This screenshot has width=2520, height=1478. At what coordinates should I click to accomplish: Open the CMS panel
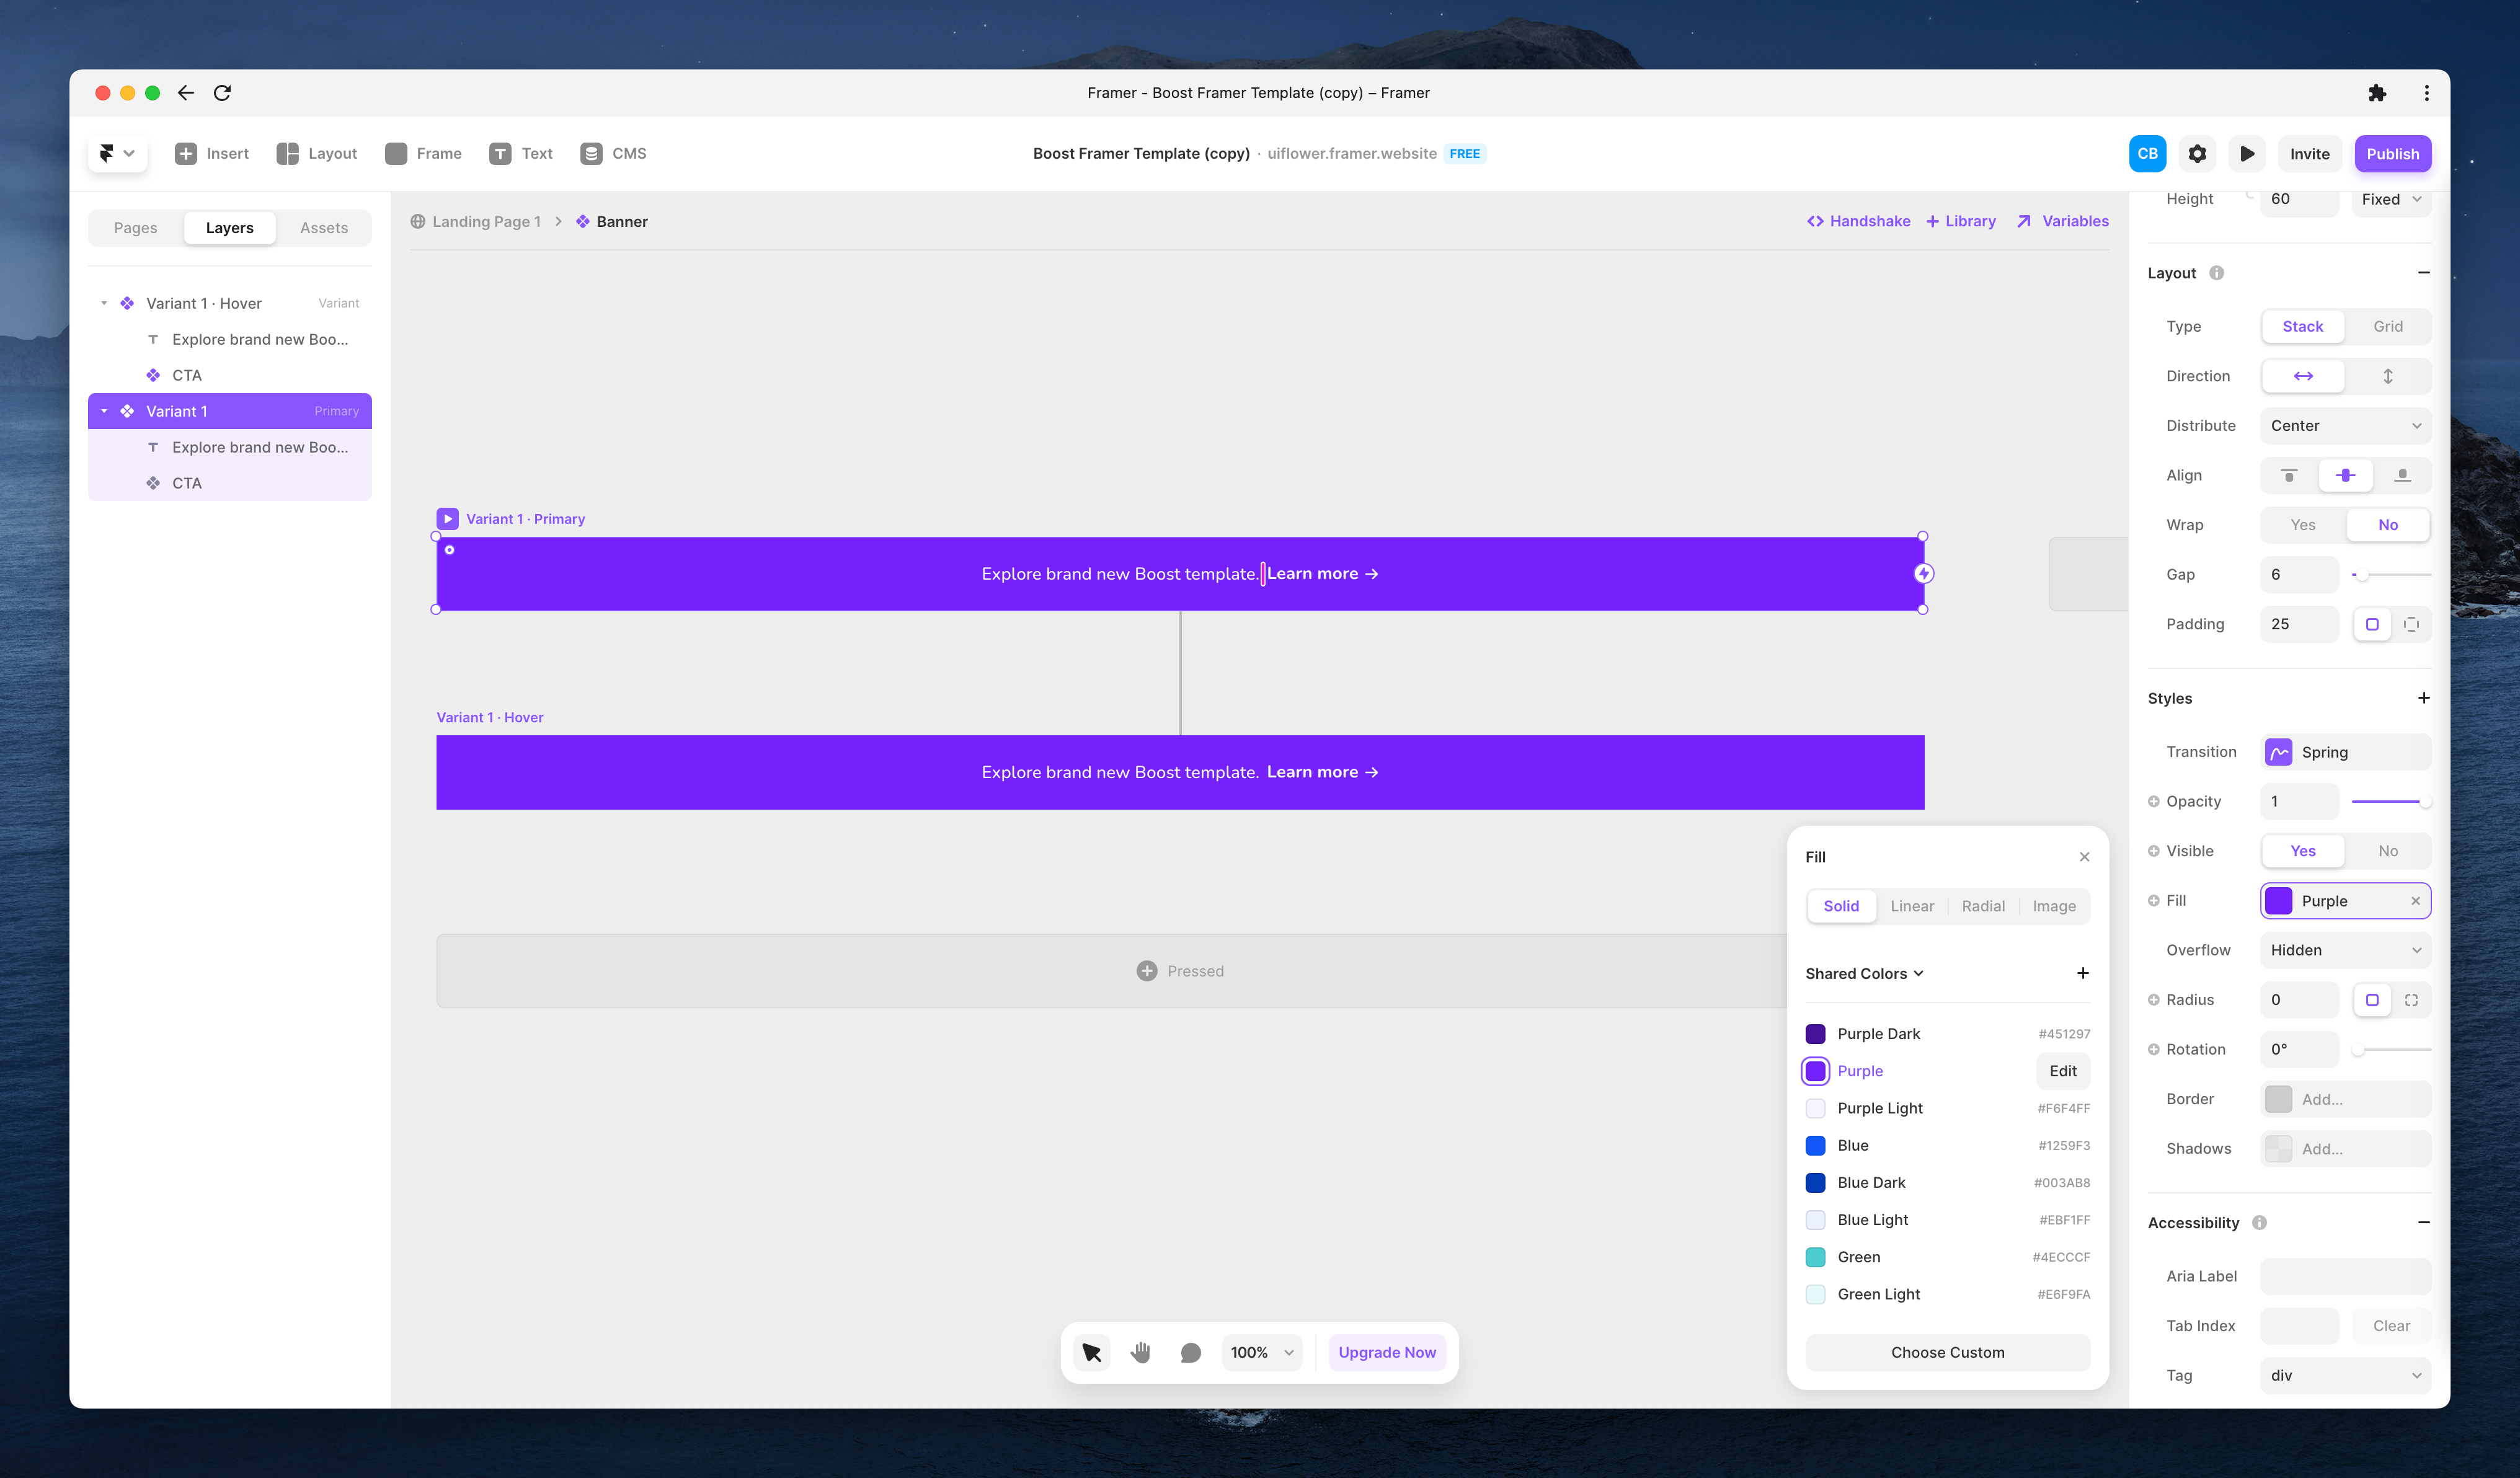[614, 153]
